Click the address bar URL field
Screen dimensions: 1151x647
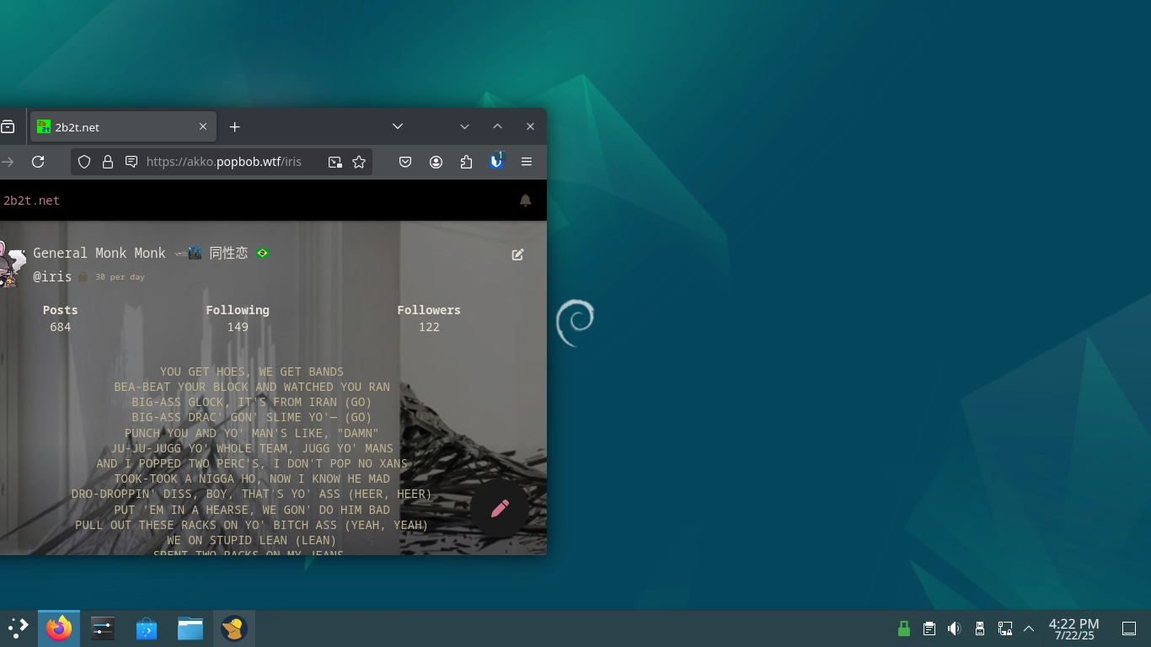223,162
